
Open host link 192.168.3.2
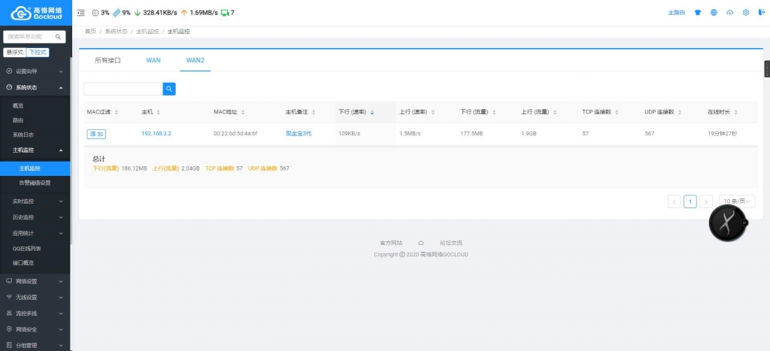click(156, 134)
